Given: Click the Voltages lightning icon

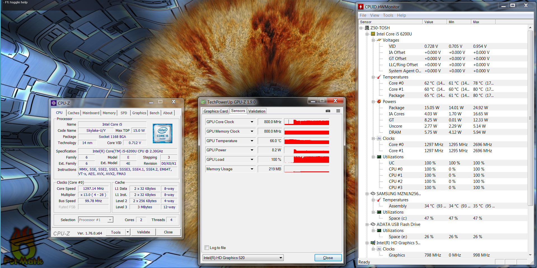Looking at the screenshot, I should pyautogui.click(x=379, y=40).
